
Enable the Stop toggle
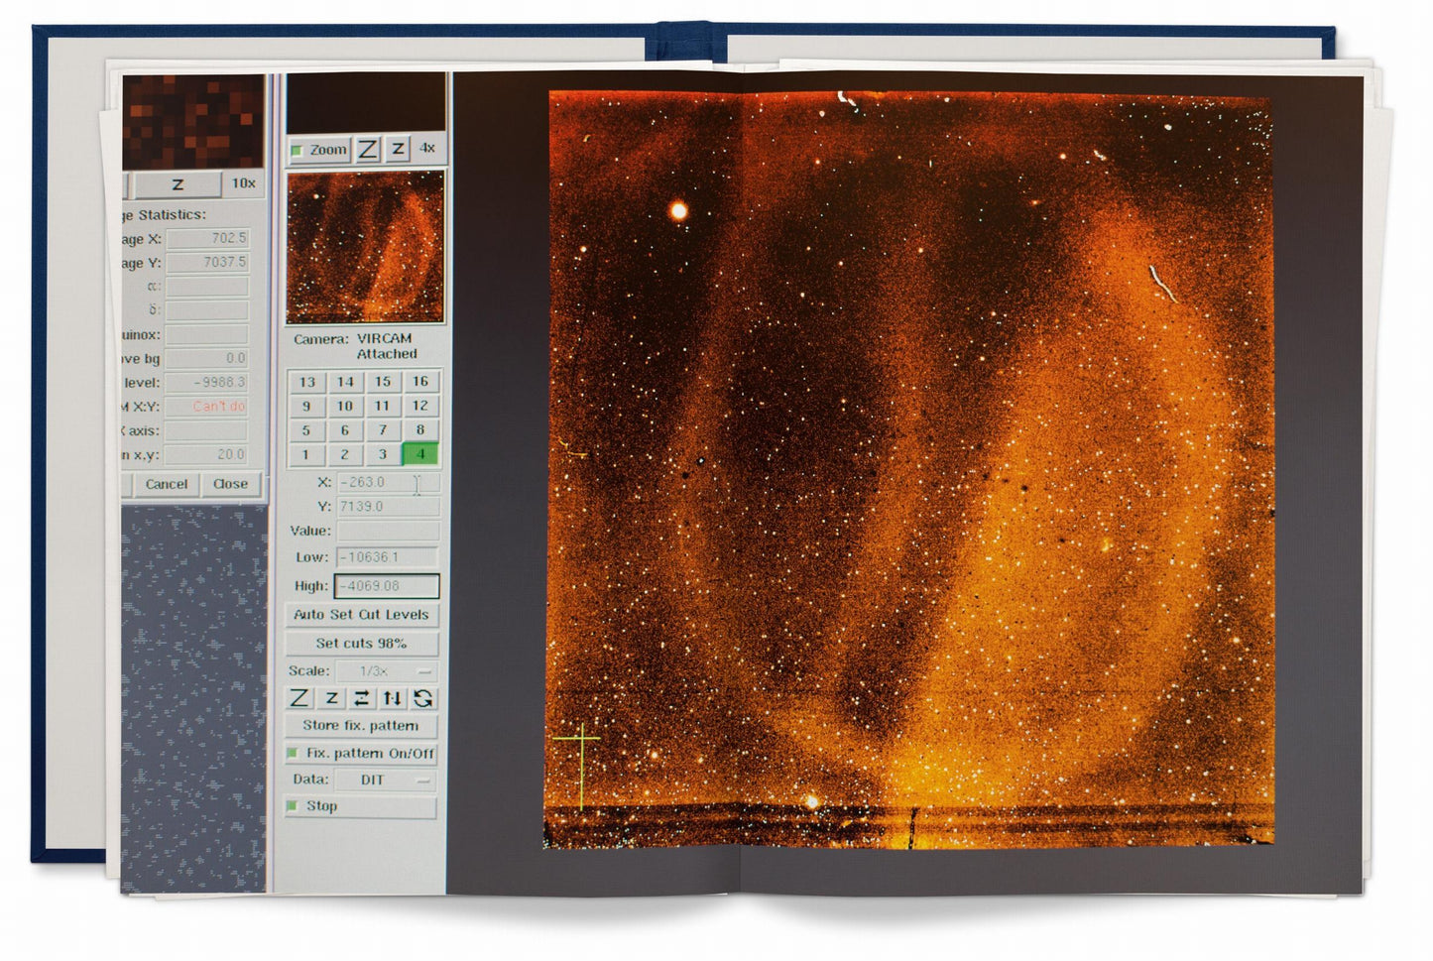293,806
